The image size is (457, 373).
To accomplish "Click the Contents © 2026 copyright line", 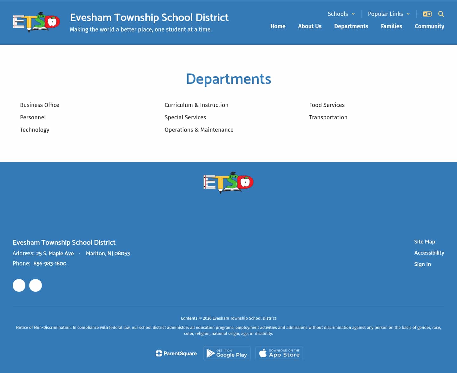I will pos(228,318).
